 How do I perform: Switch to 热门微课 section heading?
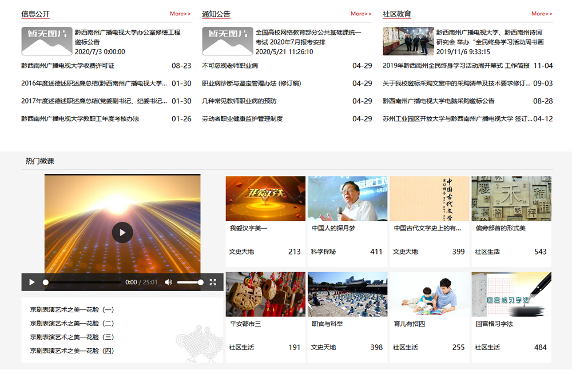point(40,161)
